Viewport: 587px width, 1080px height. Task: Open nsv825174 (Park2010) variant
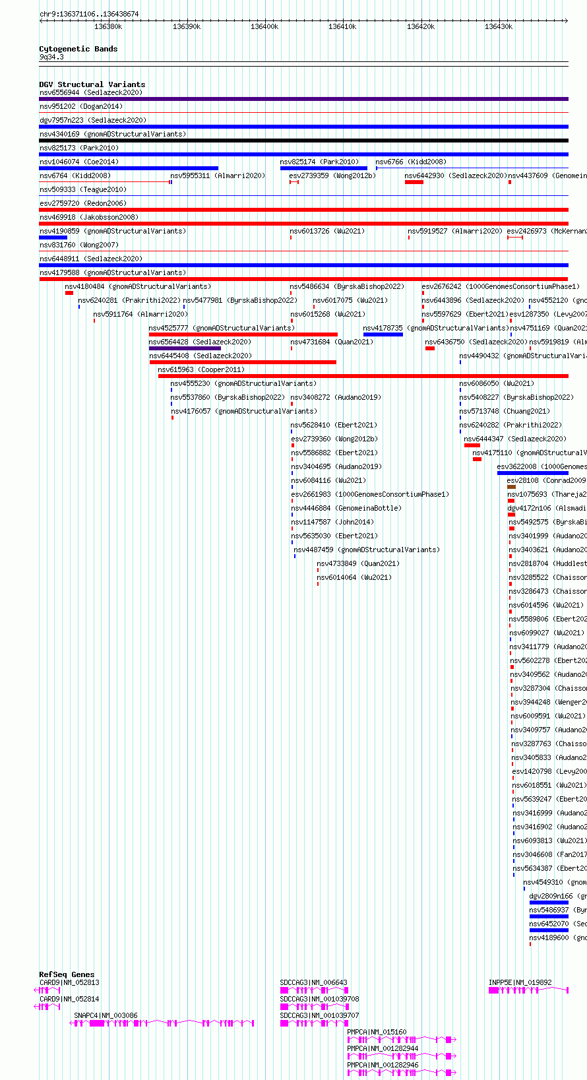point(319,162)
